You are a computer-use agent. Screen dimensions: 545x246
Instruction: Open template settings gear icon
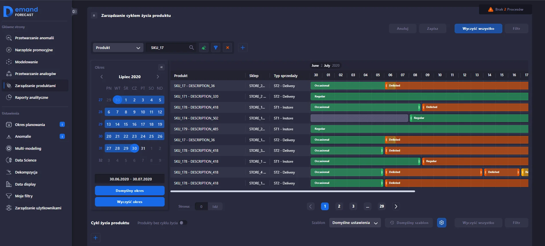click(441, 223)
